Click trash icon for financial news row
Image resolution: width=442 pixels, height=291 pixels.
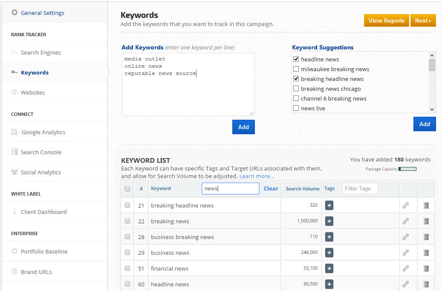coord(426,268)
